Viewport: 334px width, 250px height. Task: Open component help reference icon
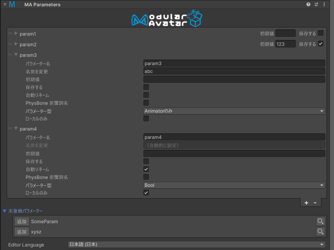308,4
